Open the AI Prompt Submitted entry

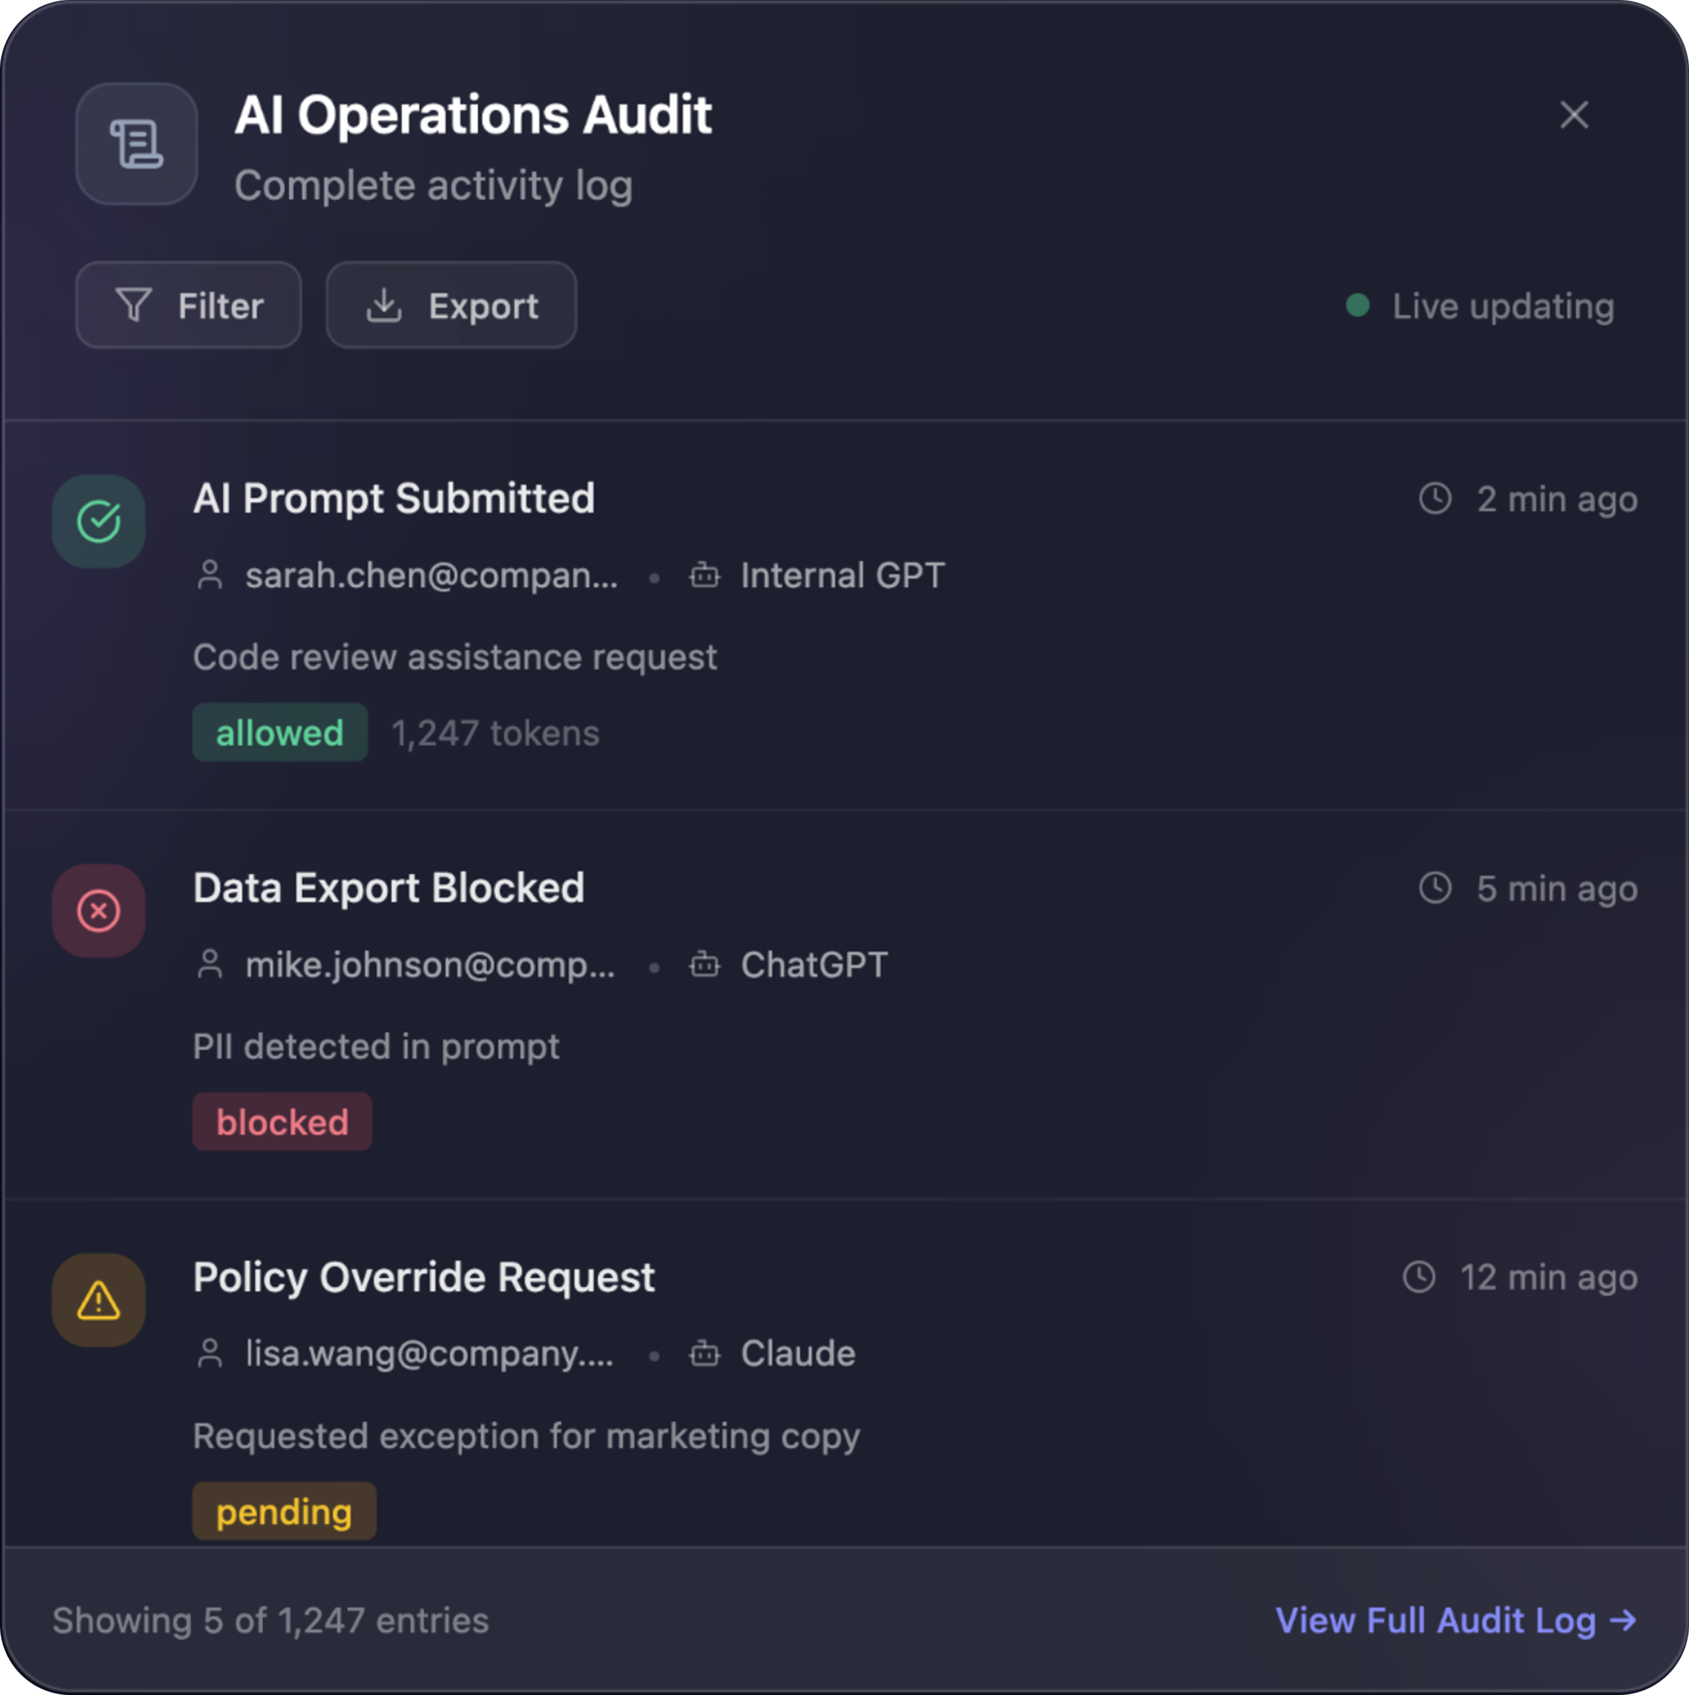coord(394,499)
